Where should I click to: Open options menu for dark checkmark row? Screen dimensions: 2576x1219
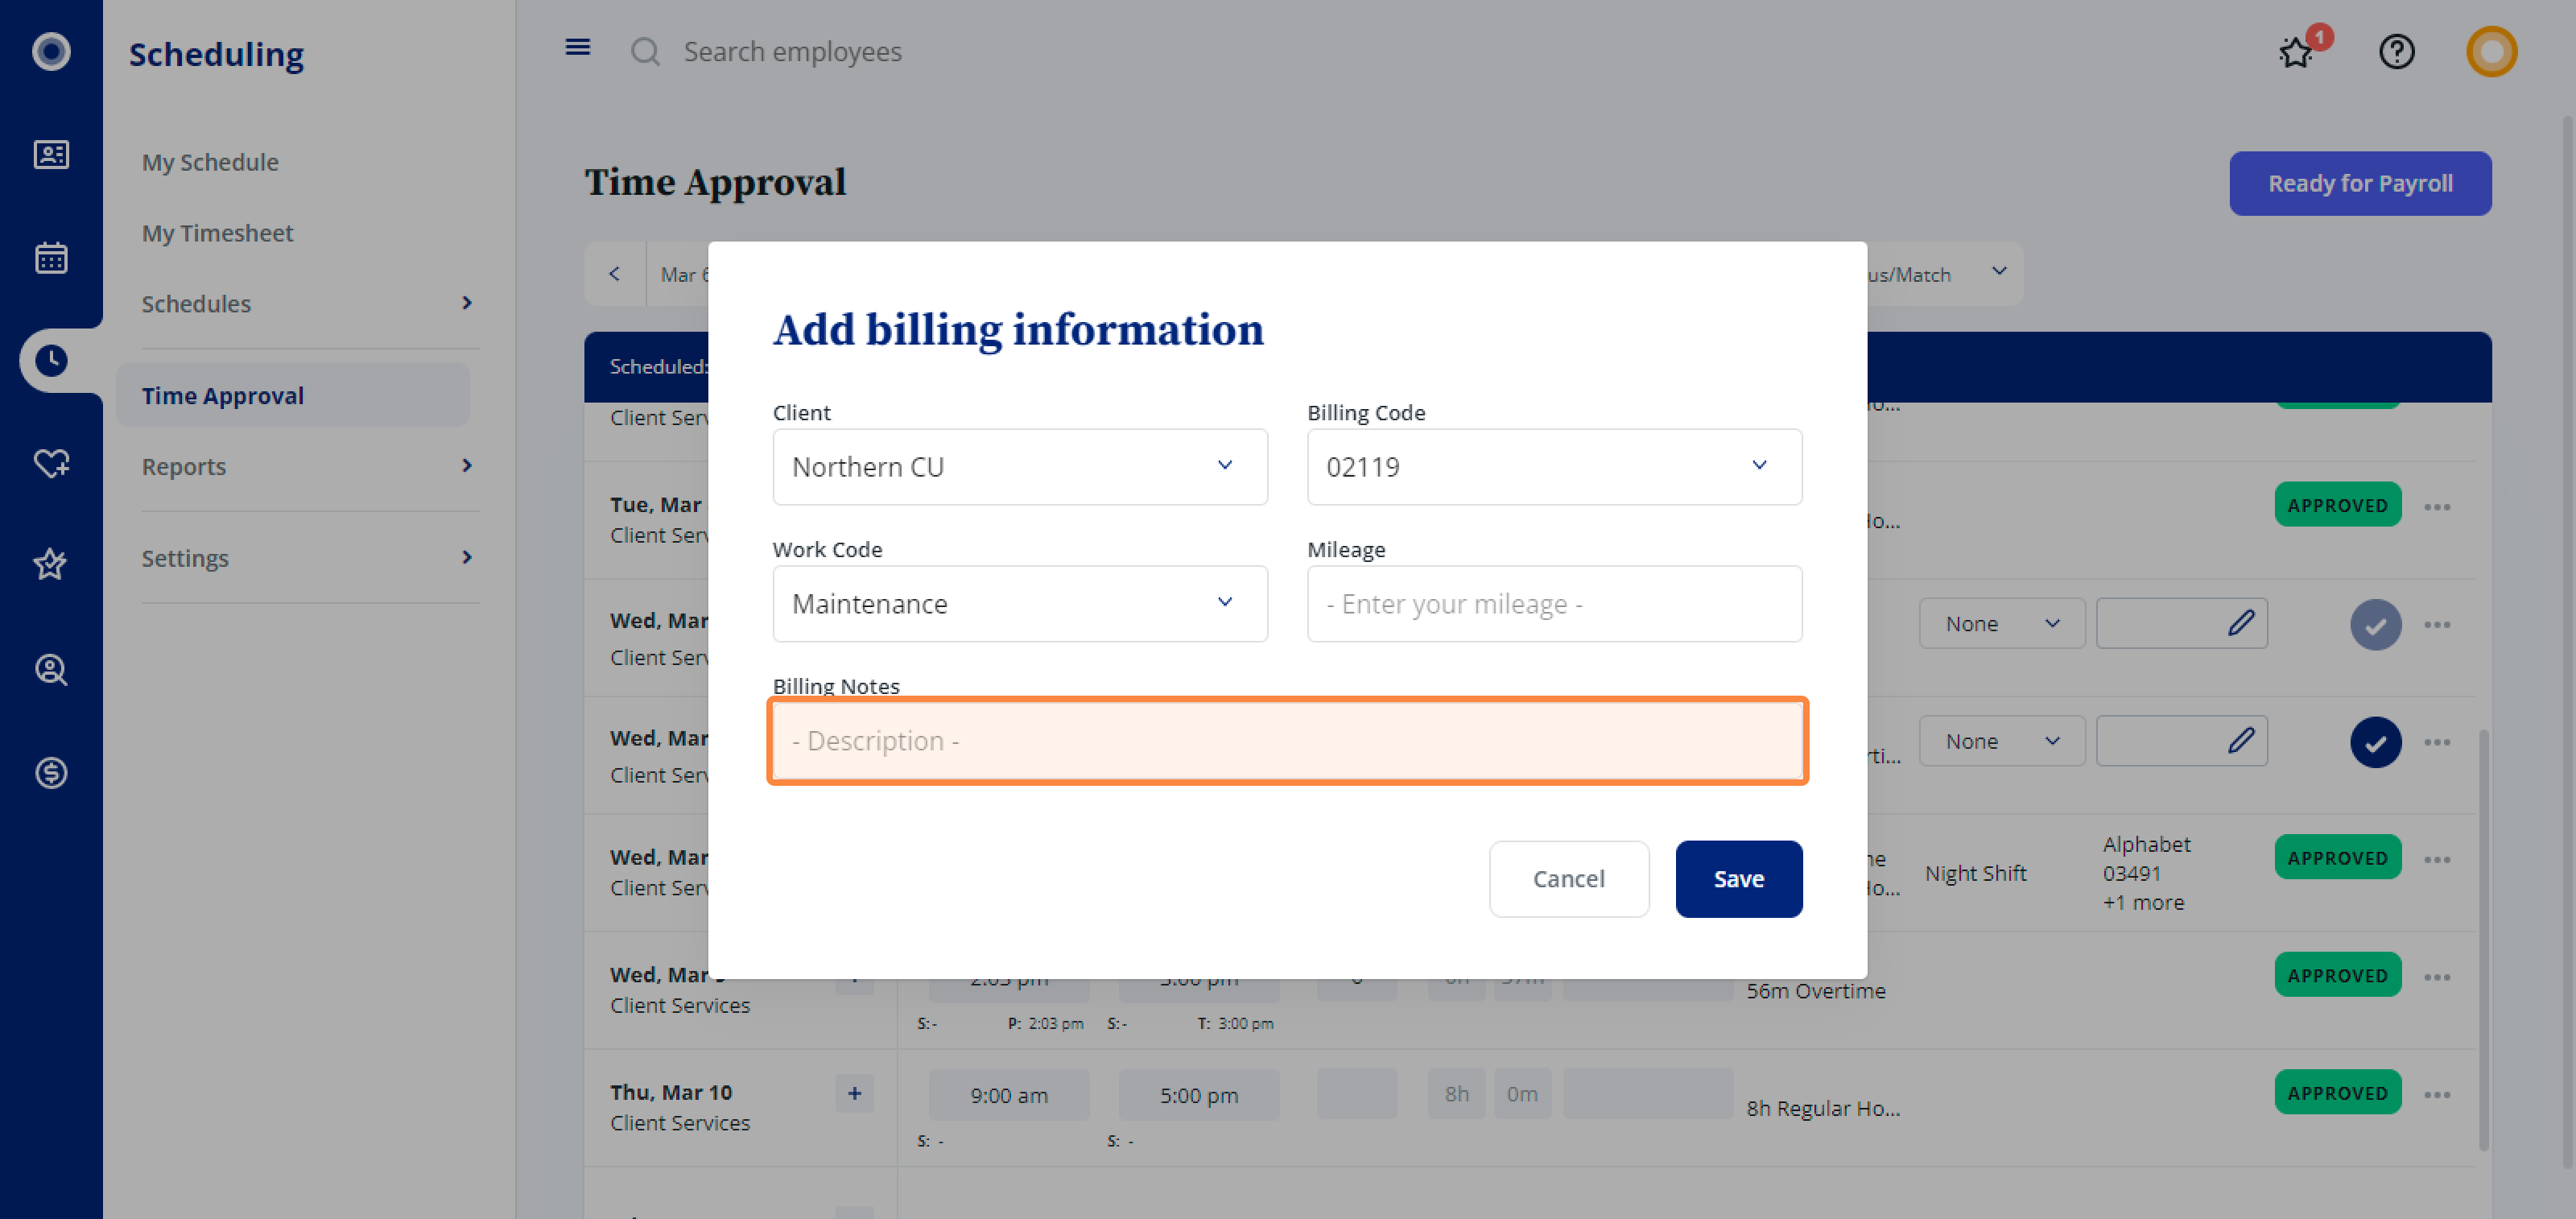pyautogui.click(x=2437, y=742)
